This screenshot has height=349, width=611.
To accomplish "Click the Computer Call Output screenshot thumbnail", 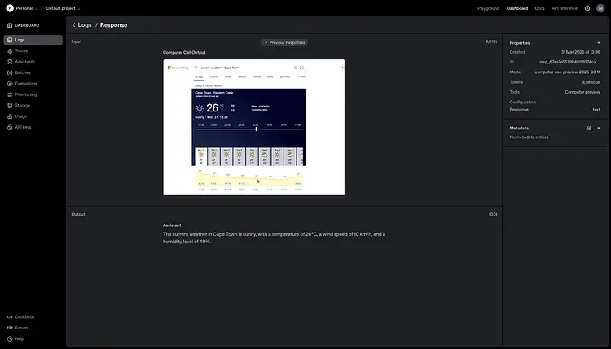I will pos(253,127).
